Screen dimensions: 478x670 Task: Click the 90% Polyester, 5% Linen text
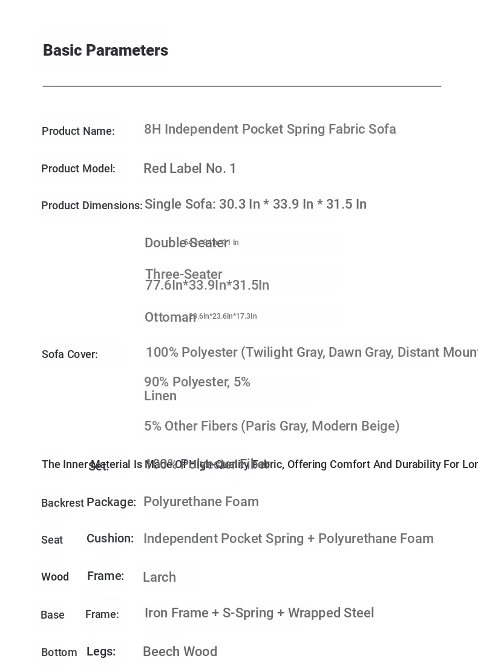(197, 389)
